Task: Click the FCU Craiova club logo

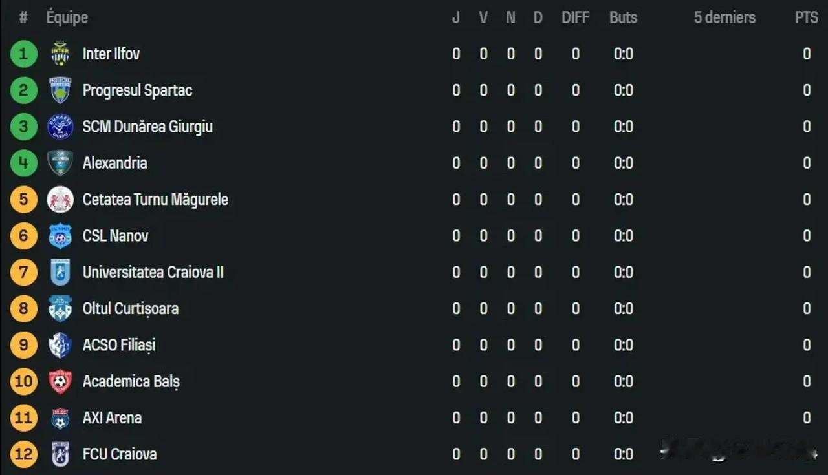Action: (60, 454)
